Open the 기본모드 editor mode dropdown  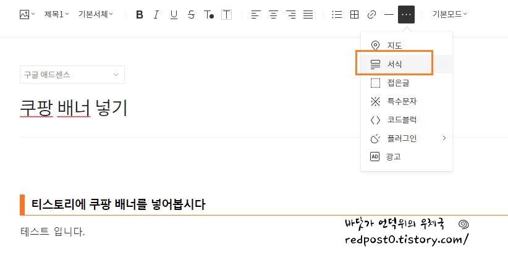click(x=449, y=14)
